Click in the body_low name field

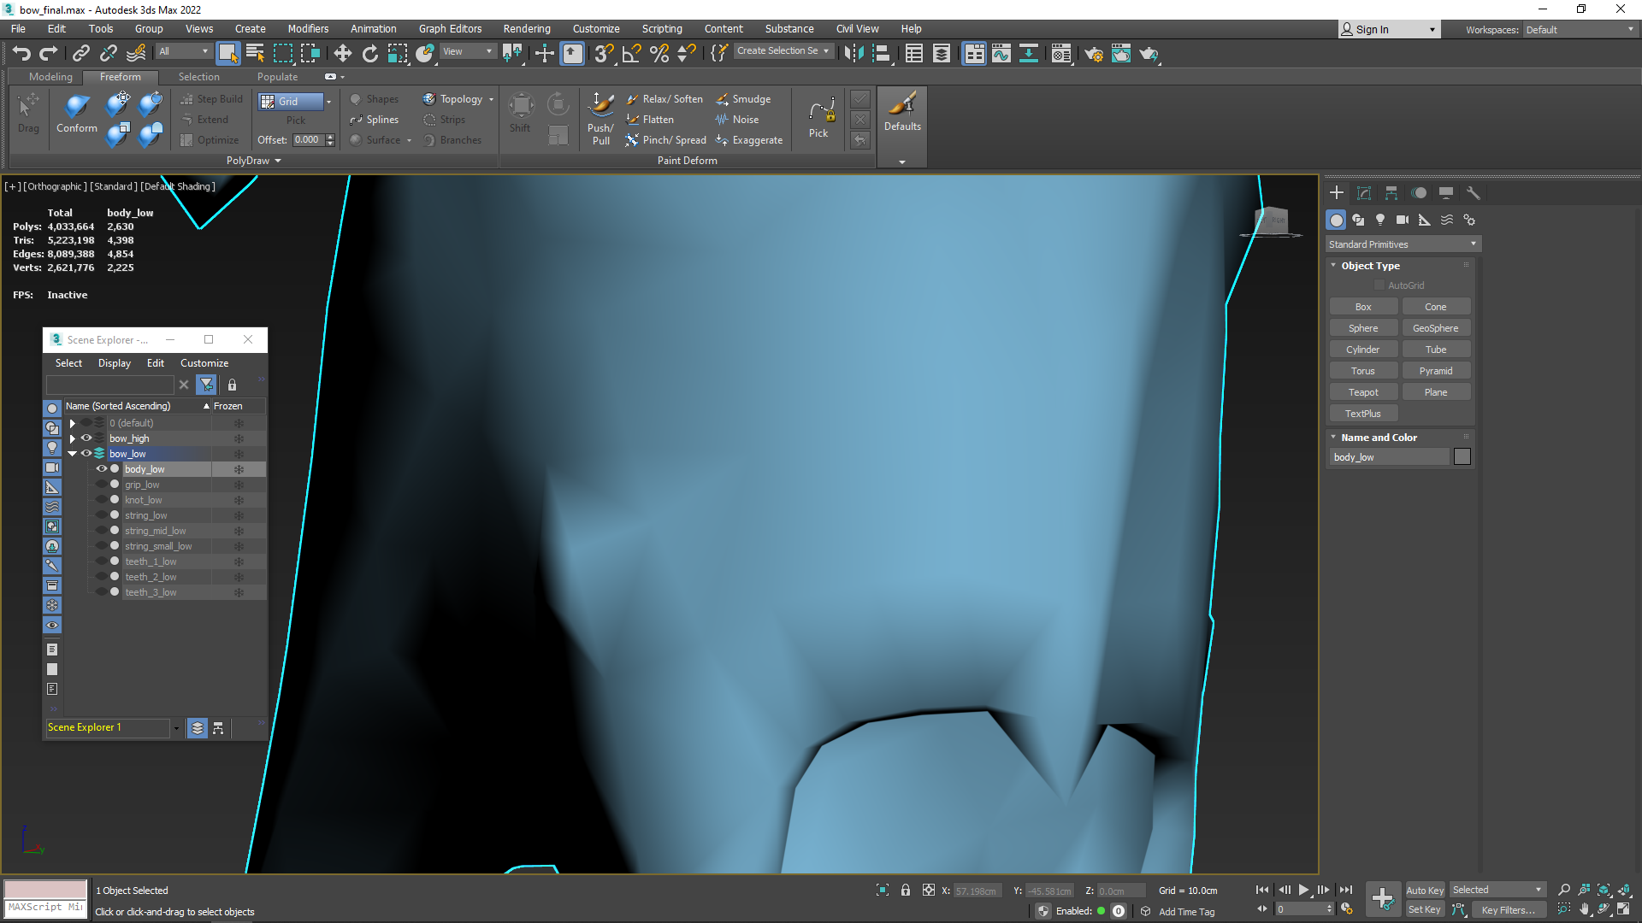coord(1390,457)
